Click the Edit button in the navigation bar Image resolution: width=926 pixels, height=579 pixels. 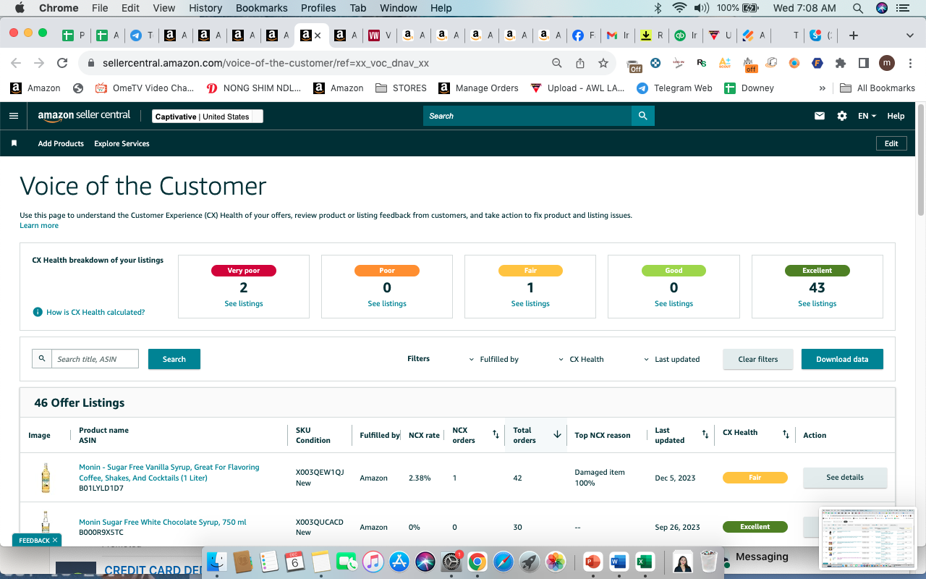tap(891, 143)
